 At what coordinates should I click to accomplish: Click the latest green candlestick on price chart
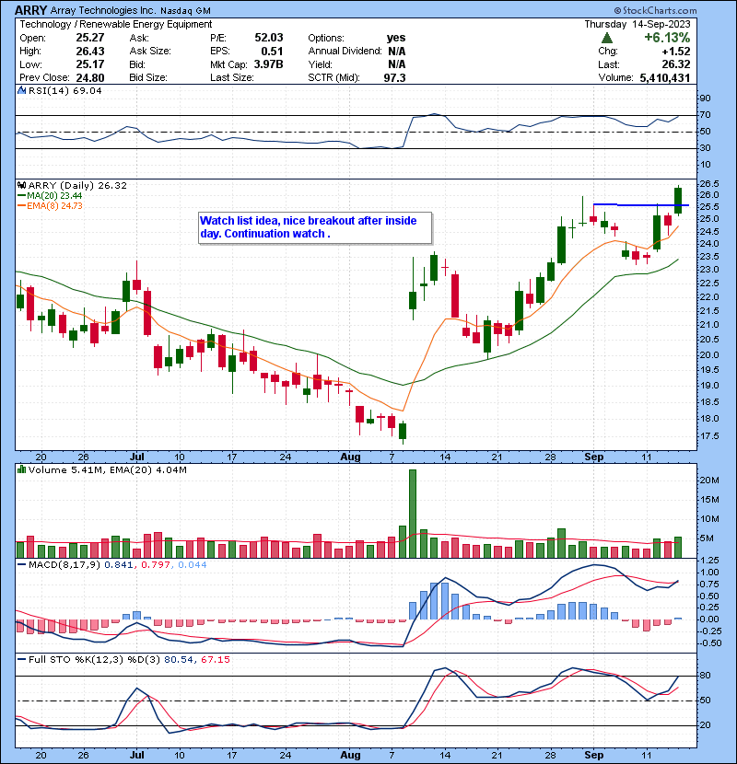[678, 201]
